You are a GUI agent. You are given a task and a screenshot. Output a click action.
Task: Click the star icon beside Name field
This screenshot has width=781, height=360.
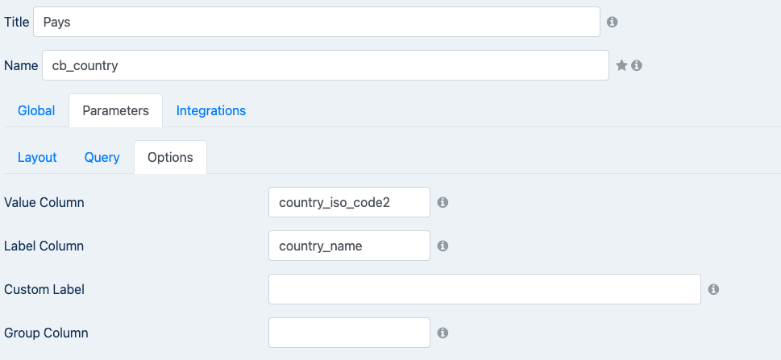[x=621, y=65]
